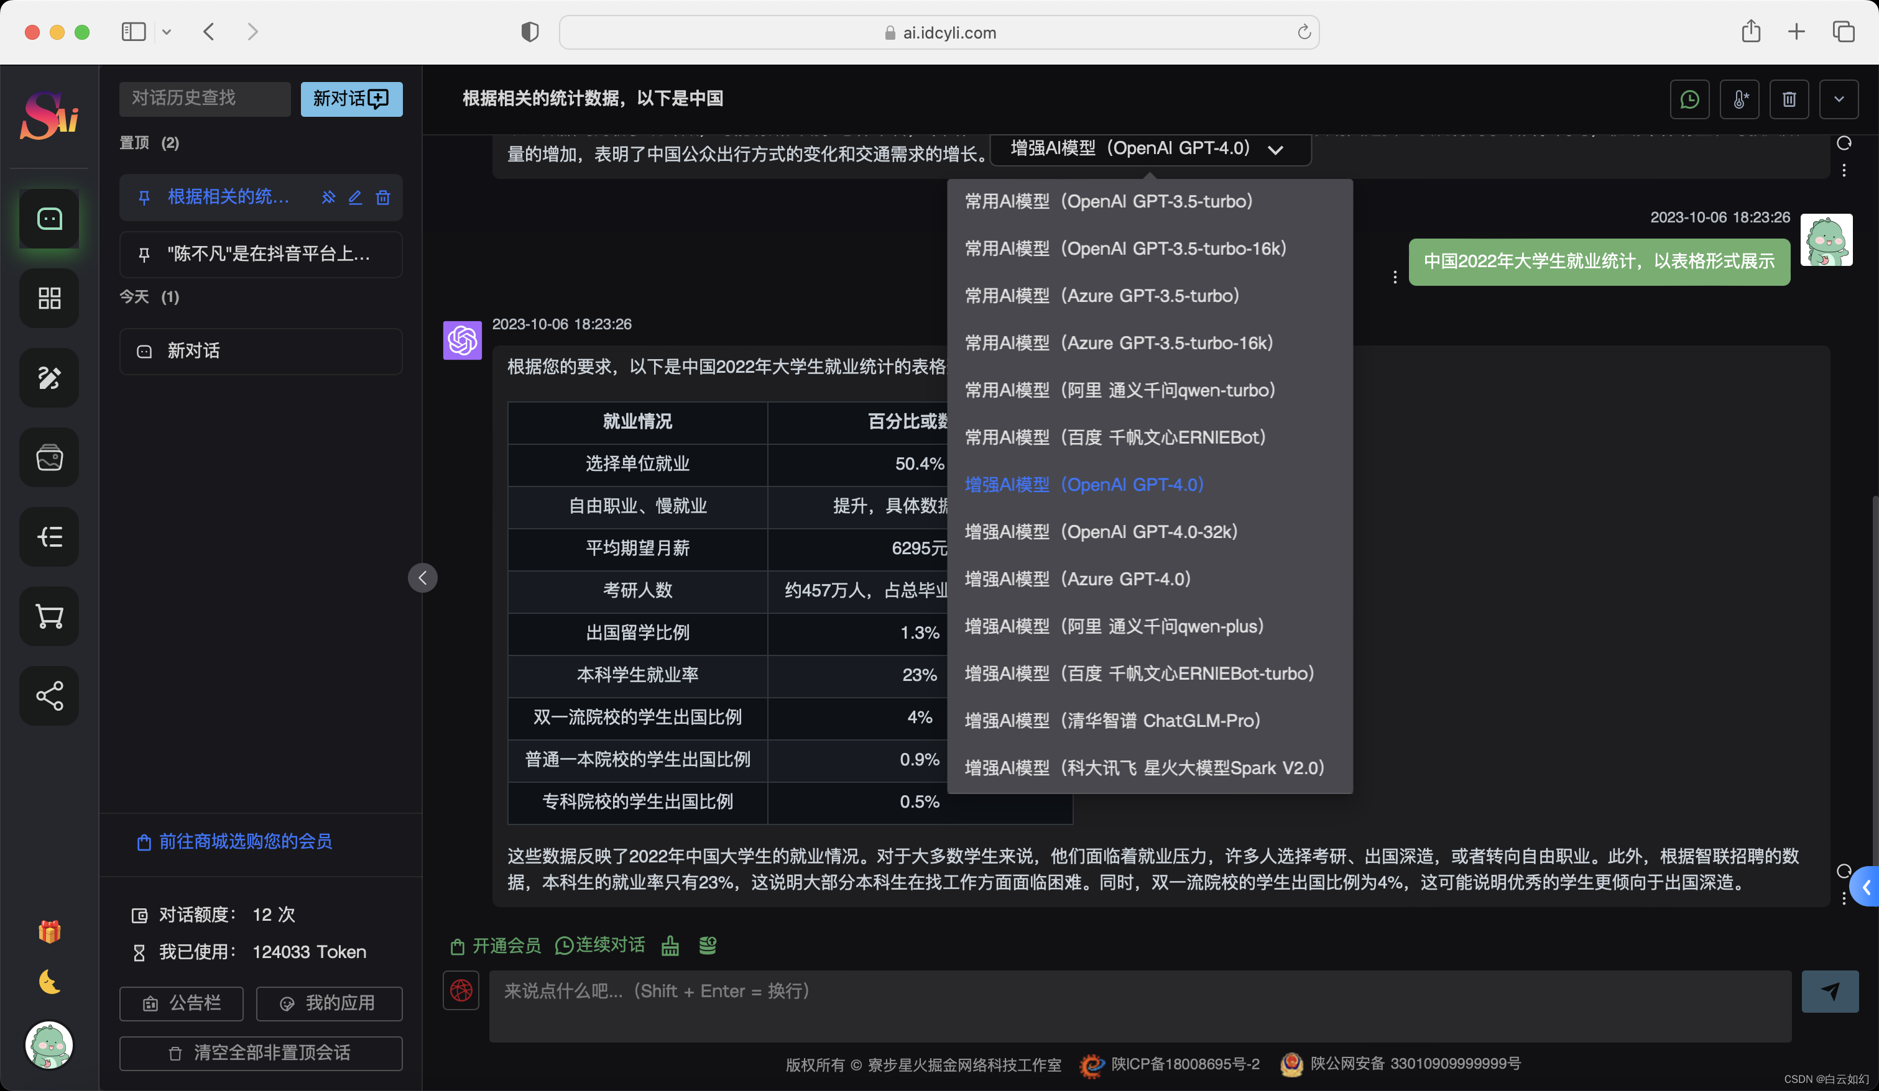Screen dimensions: 1879x1091
Task: Click the trash icon in header toolbar
Action: point(1789,99)
